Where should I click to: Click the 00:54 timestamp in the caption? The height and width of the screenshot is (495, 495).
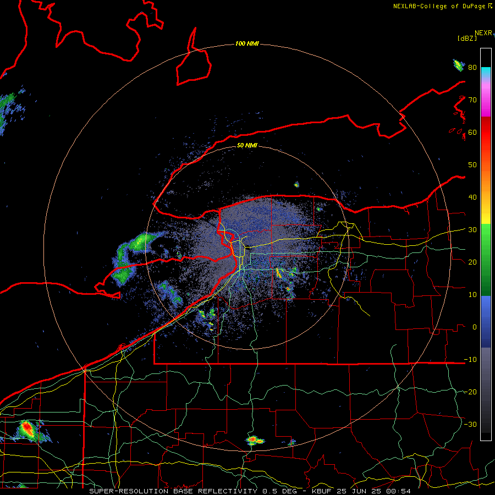pos(399,491)
